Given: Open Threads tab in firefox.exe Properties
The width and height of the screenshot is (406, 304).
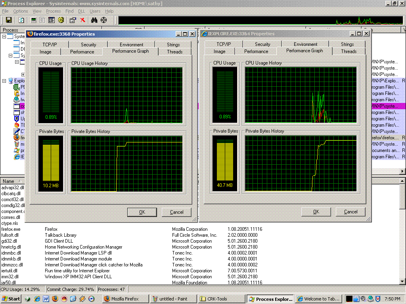Looking at the screenshot, I should pos(175,52).
